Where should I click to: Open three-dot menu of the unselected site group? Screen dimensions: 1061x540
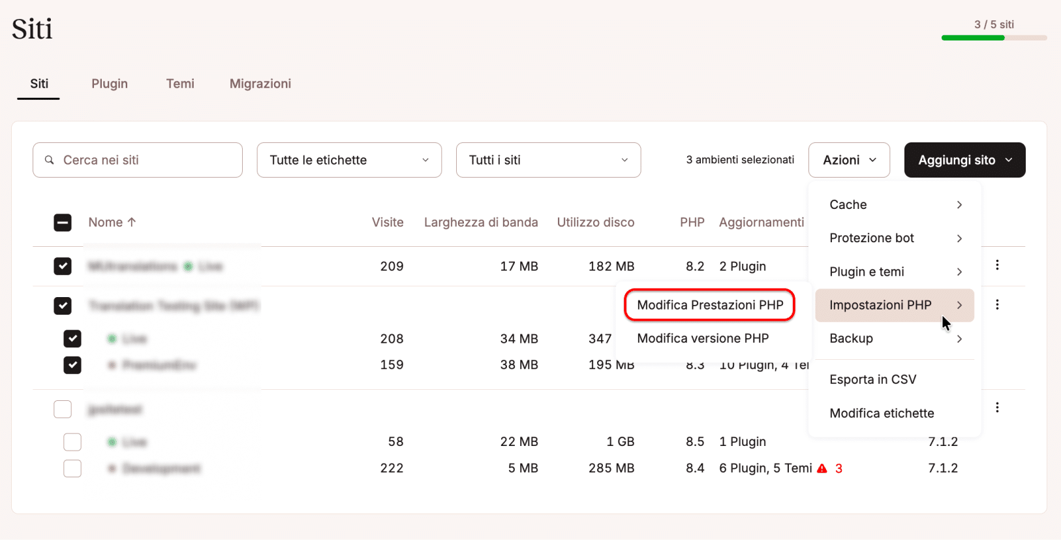pyautogui.click(x=997, y=408)
